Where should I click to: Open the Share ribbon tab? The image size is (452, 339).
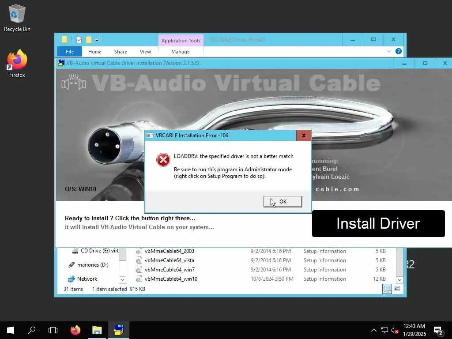pyautogui.click(x=121, y=52)
